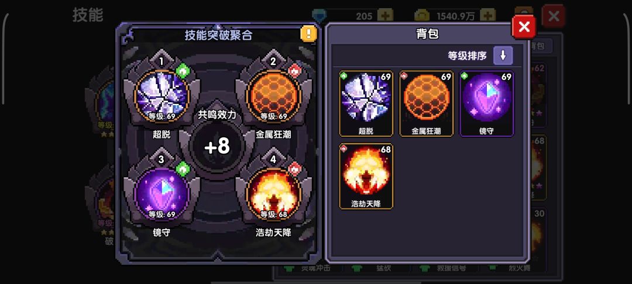This screenshot has width=632, height=284.
Task: Close the 背包 panel with red X
Action: [524, 27]
